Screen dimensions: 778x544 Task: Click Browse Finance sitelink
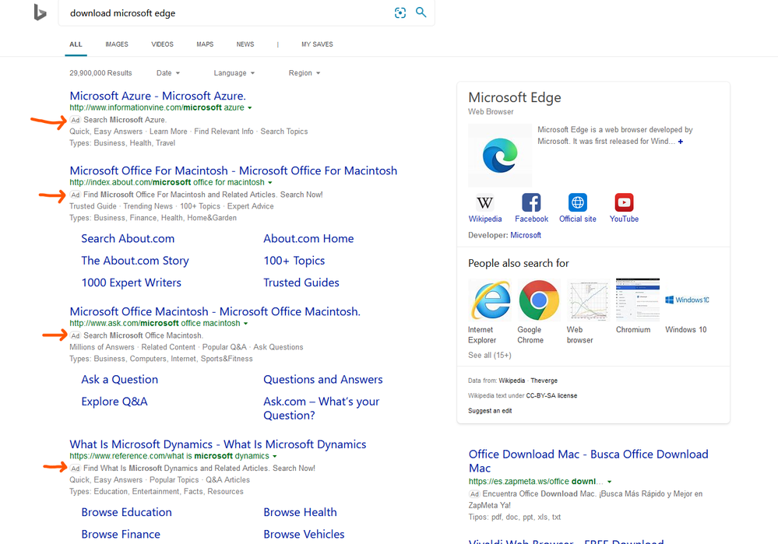pos(121,534)
